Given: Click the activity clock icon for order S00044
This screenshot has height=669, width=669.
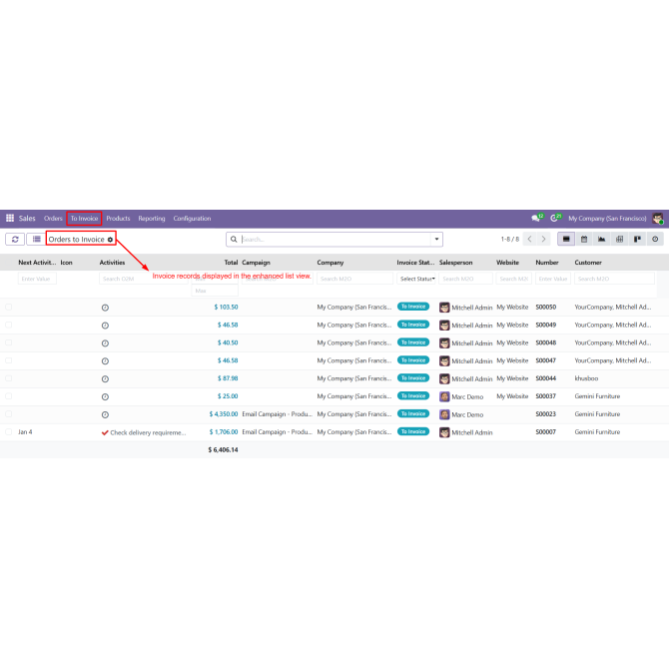Looking at the screenshot, I should pyautogui.click(x=105, y=379).
